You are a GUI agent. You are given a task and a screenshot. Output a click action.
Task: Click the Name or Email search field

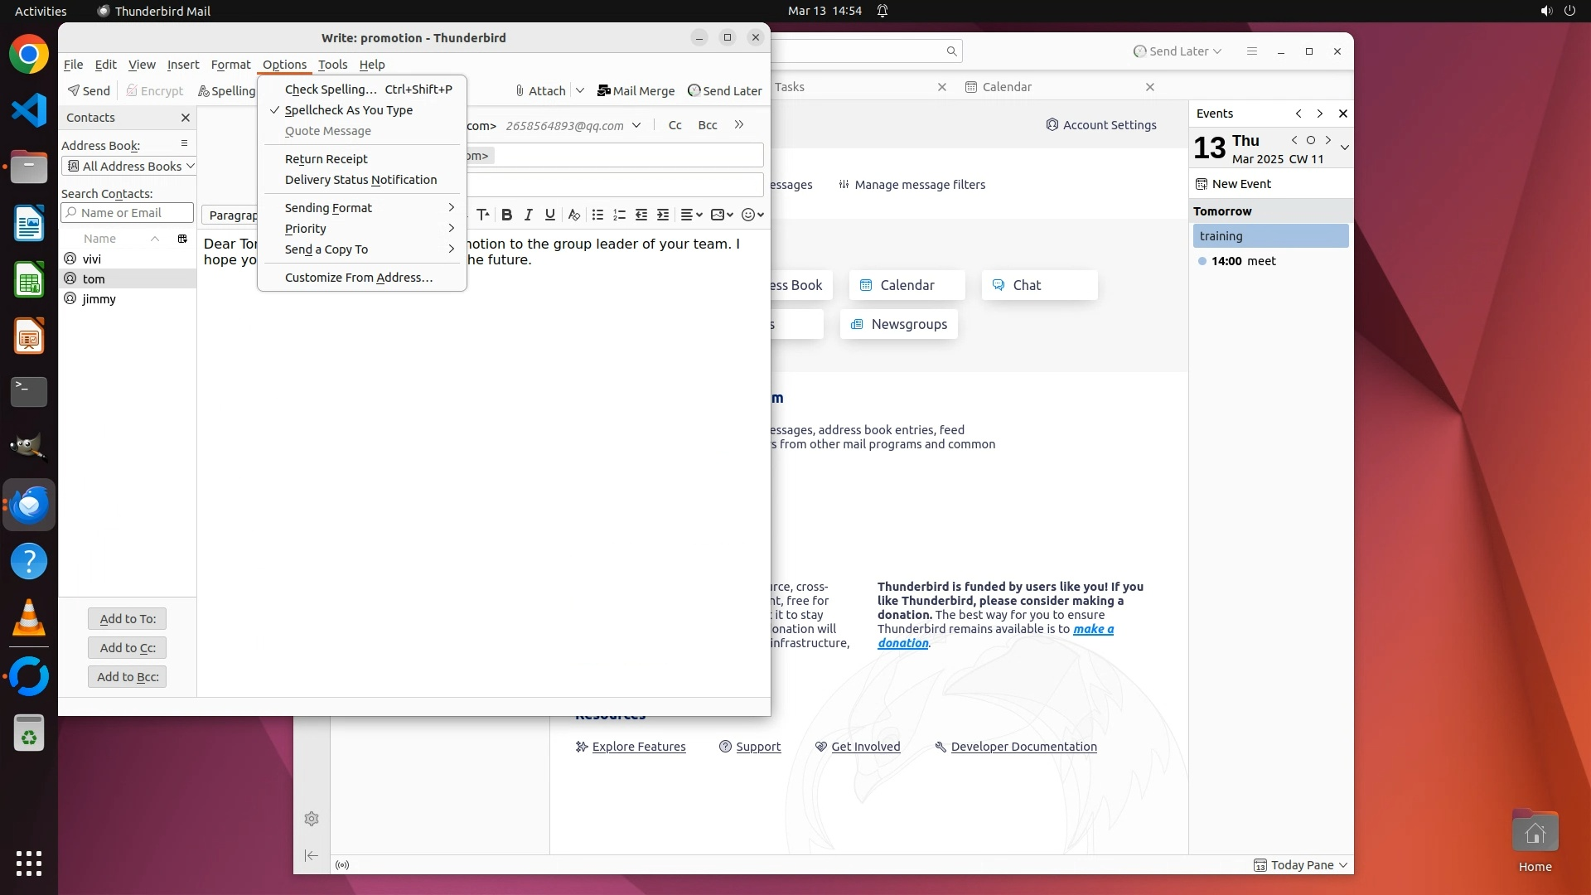tap(128, 213)
